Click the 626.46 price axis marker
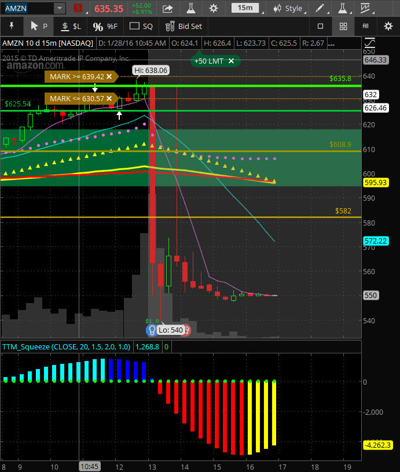The height and width of the screenshot is (472, 400). [375, 108]
